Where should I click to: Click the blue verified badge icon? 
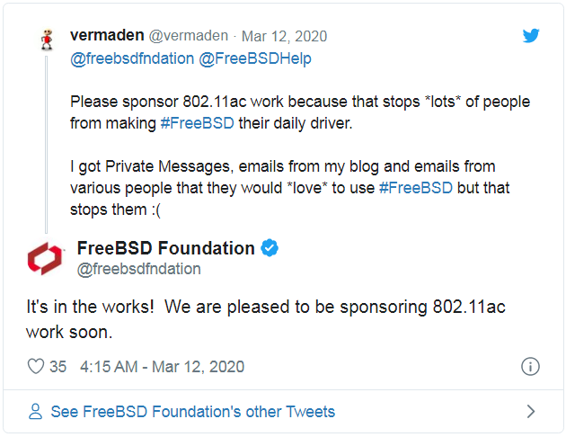pyautogui.click(x=270, y=248)
